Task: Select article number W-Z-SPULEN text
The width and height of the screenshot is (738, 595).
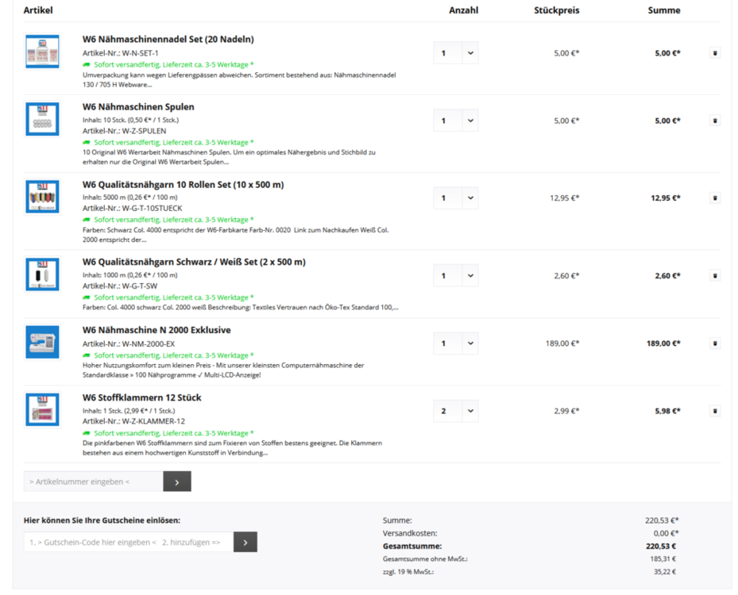Action: (144, 131)
